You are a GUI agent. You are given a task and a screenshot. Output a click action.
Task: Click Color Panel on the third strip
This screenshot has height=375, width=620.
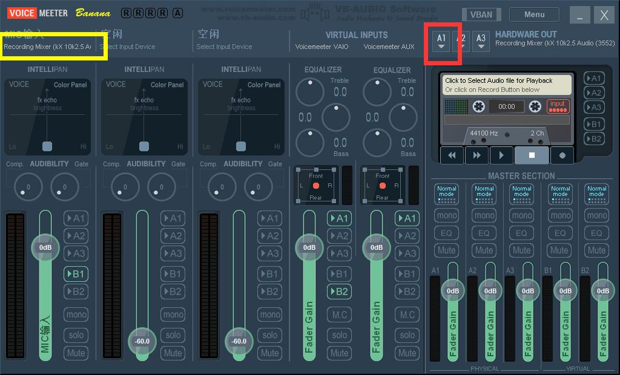pos(264,85)
